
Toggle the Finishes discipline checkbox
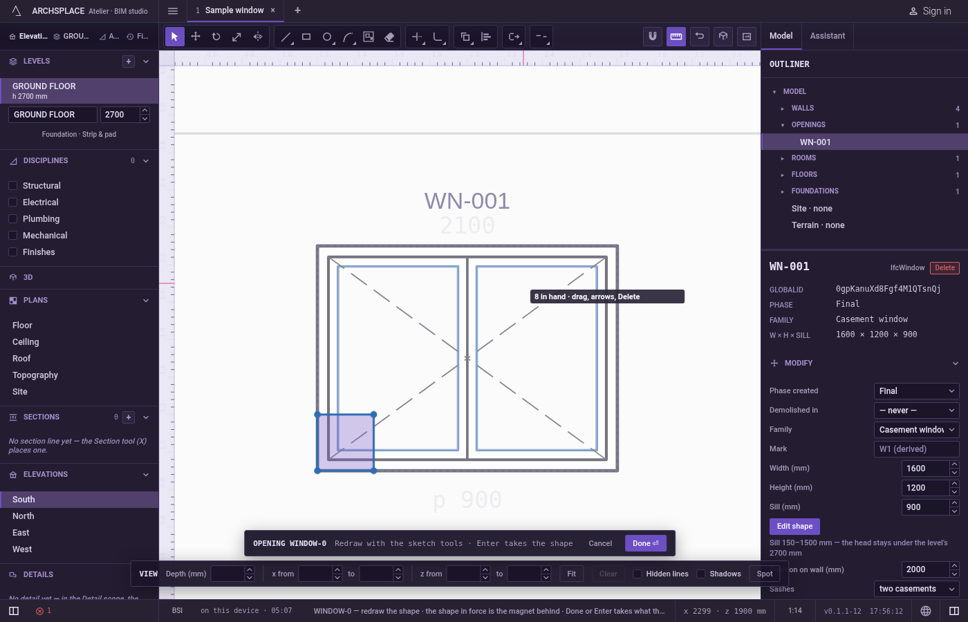click(12, 252)
